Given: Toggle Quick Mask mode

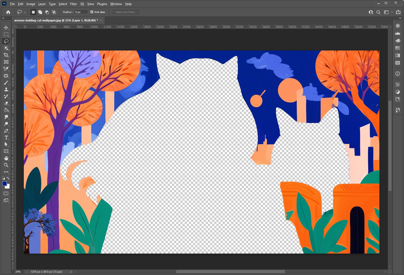Looking at the screenshot, I should click(x=6, y=194).
